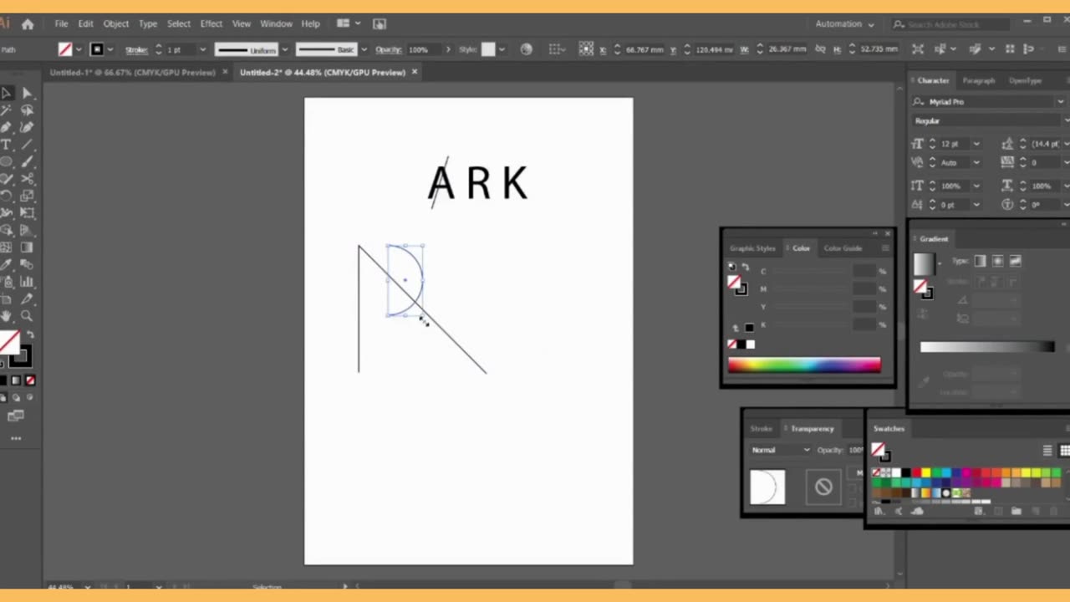Click the Home icon in top bar
Image resolution: width=1070 pixels, height=602 pixels.
28,24
